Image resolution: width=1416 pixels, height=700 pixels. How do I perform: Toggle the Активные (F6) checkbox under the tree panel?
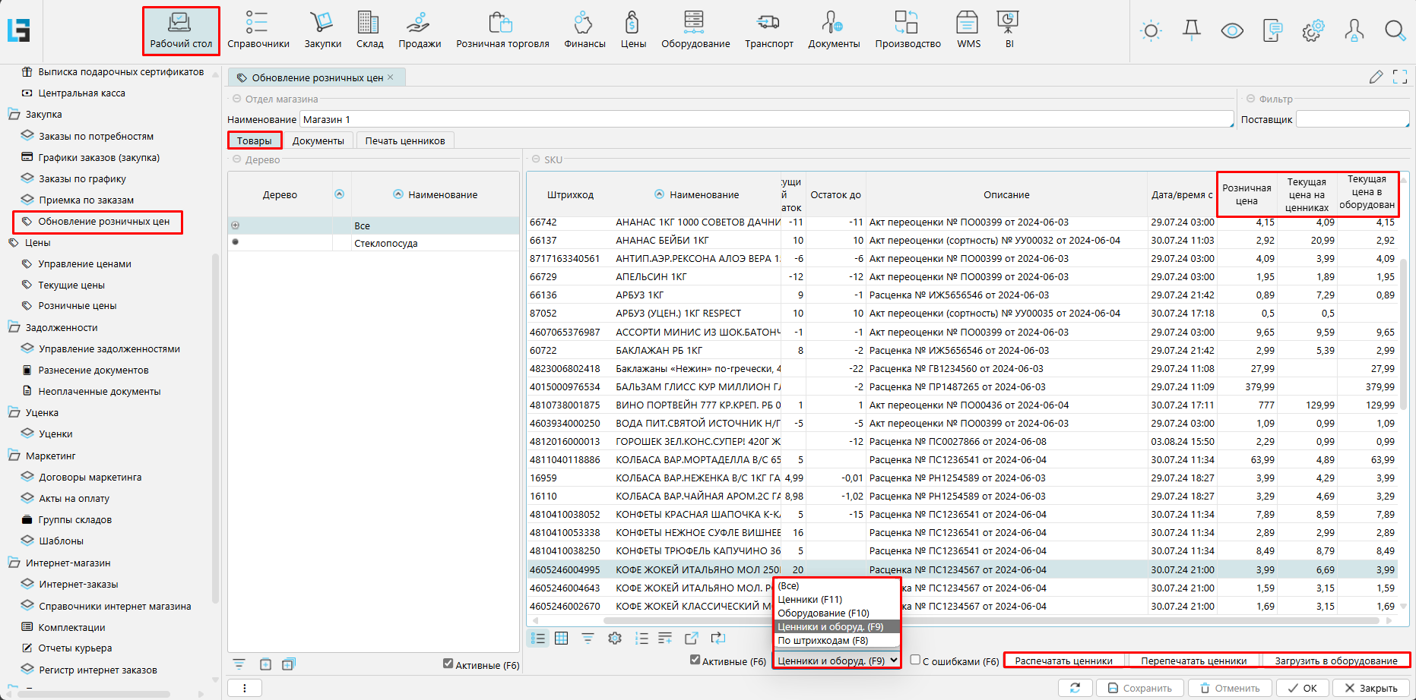click(x=448, y=664)
